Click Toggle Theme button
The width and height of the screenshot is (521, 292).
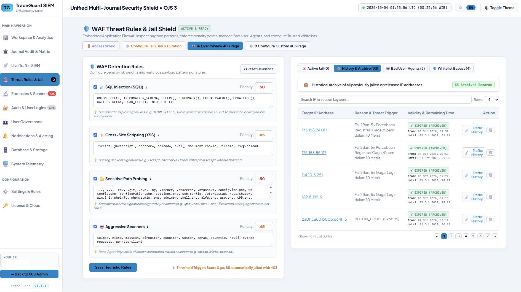click(499, 8)
